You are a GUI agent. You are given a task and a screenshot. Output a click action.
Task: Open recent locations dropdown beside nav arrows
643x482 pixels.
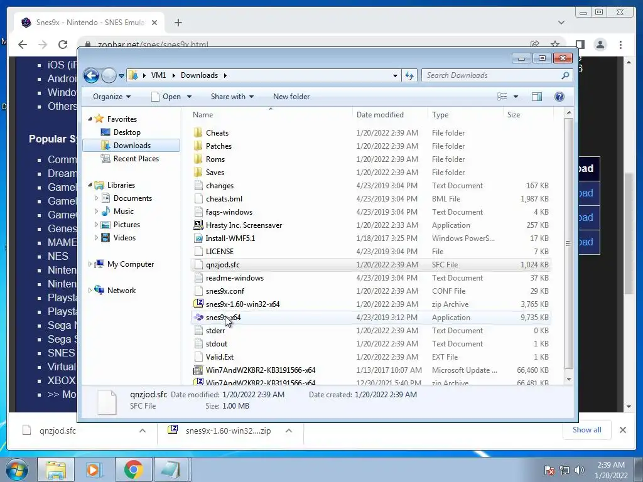[x=121, y=76]
